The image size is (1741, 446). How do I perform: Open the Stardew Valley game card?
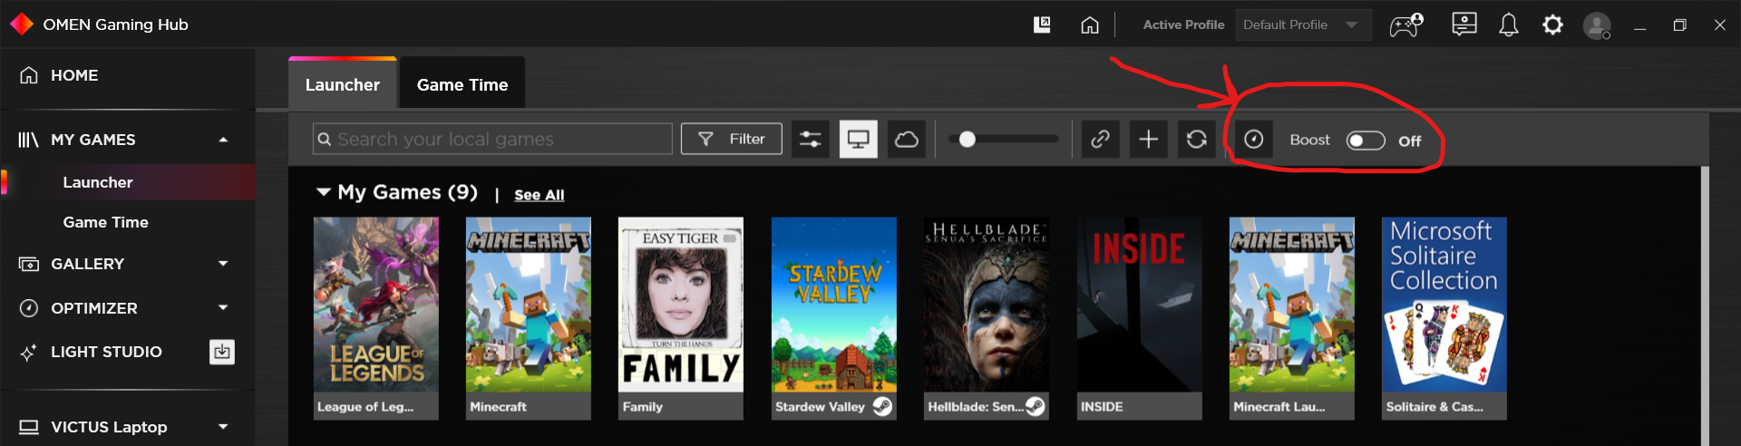(x=834, y=318)
